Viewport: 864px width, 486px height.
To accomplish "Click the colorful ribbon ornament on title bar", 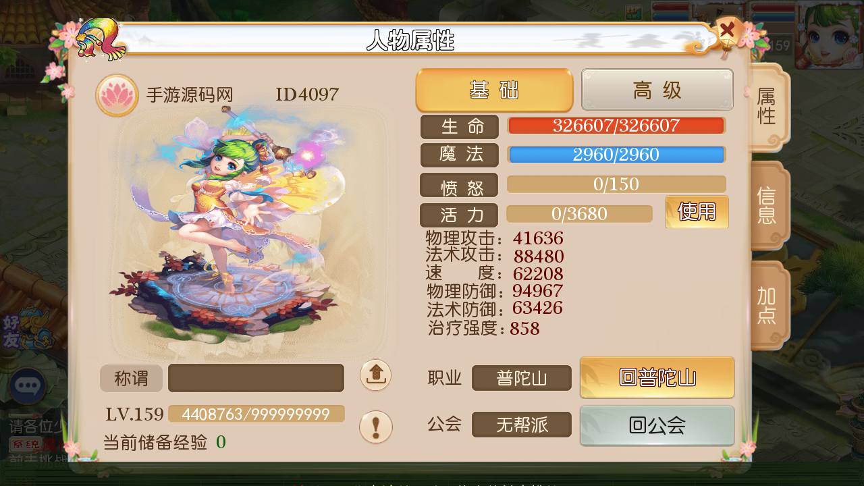I will click(x=101, y=39).
